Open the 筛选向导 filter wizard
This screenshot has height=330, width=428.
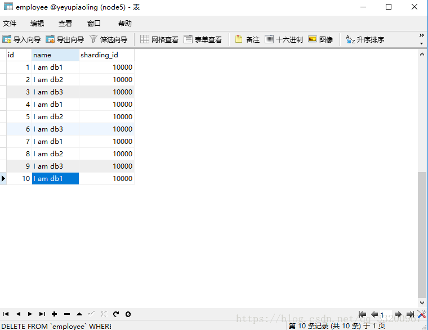pos(109,39)
